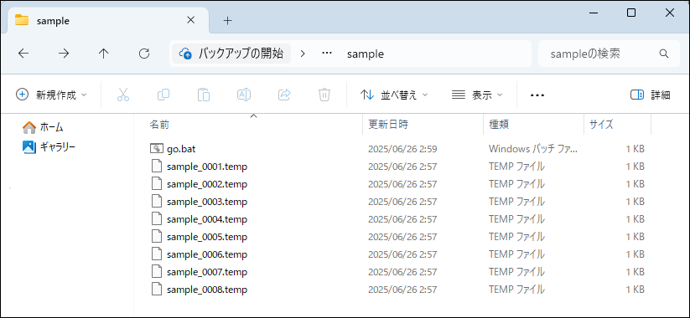Click the Rename icon in toolbar
The width and height of the screenshot is (690, 318).
pyautogui.click(x=244, y=95)
